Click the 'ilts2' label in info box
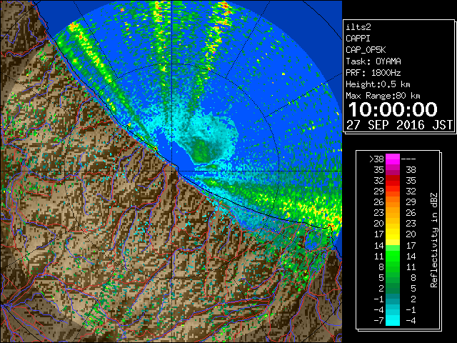This screenshot has width=457, height=343. [x=358, y=27]
